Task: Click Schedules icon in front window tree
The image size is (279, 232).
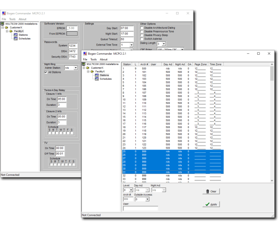Action: (x=97, y=79)
